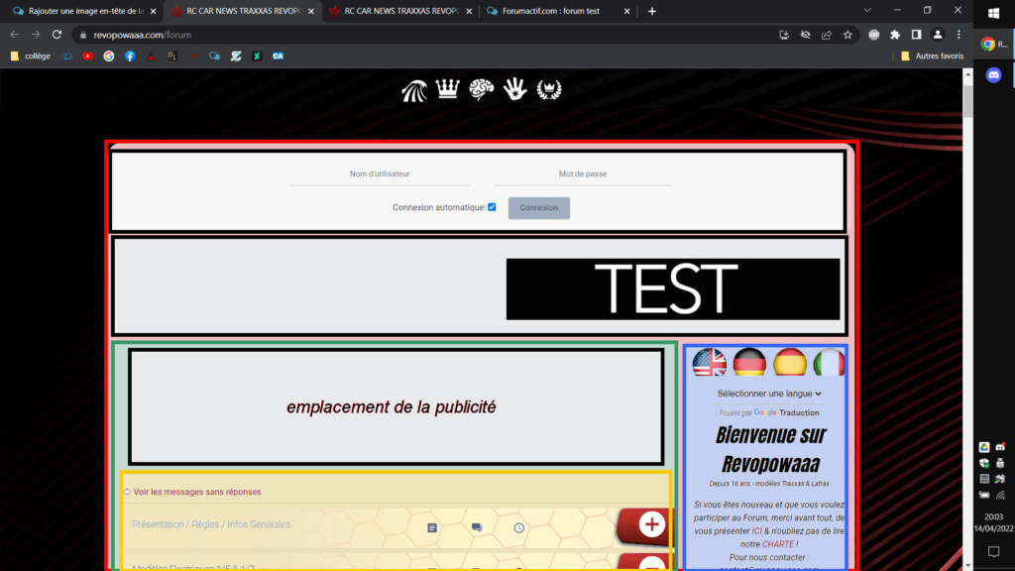Open the DL bookmark icon
The height and width of the screenshot is (571, 1015).
pyautogui.click(x=172, y=57)
